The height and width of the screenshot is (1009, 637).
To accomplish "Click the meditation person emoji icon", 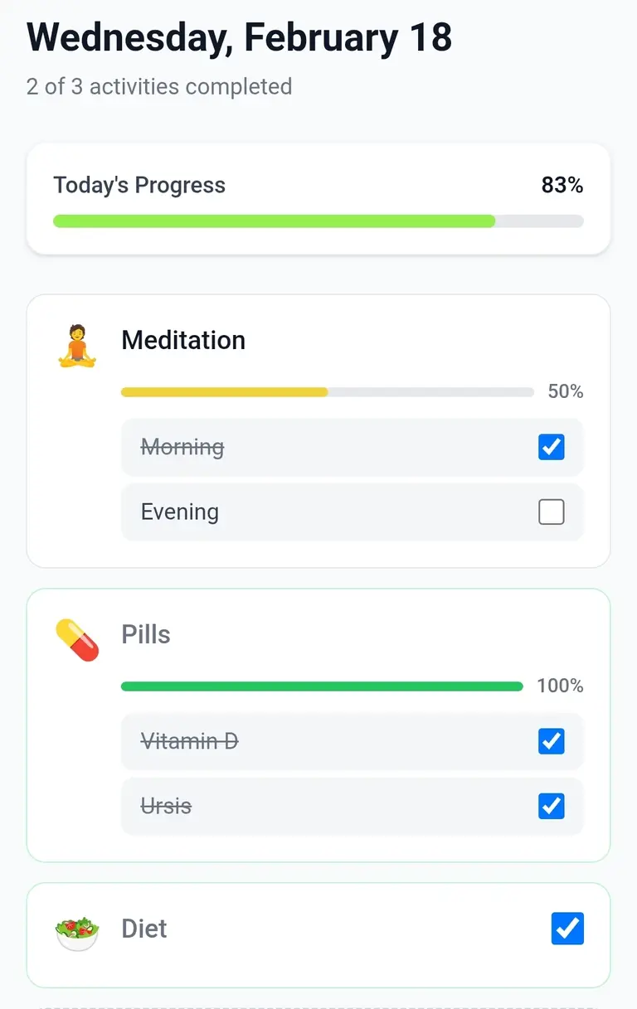I will 76,340.
